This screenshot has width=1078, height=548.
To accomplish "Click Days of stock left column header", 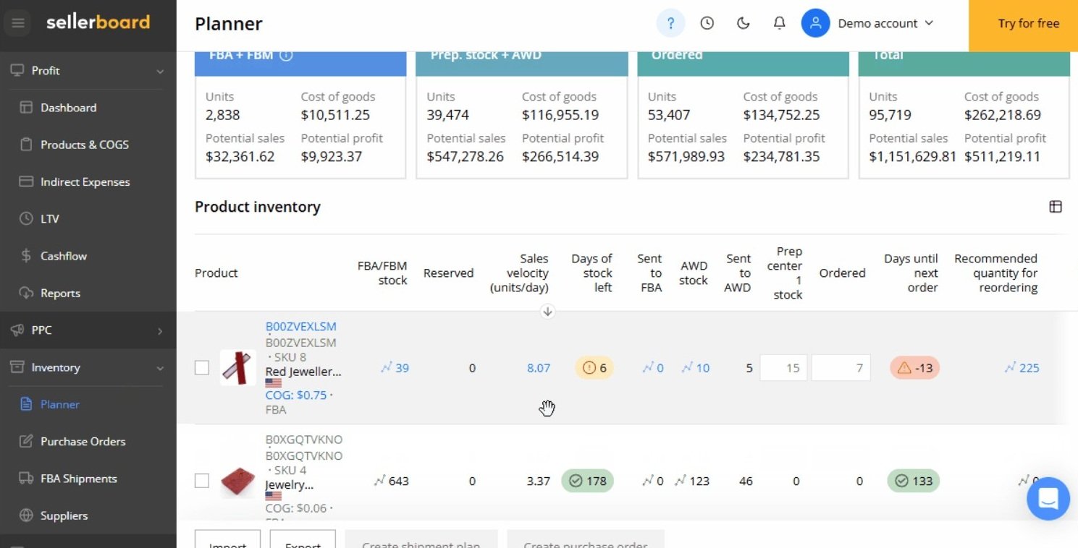I will (591, 273).
